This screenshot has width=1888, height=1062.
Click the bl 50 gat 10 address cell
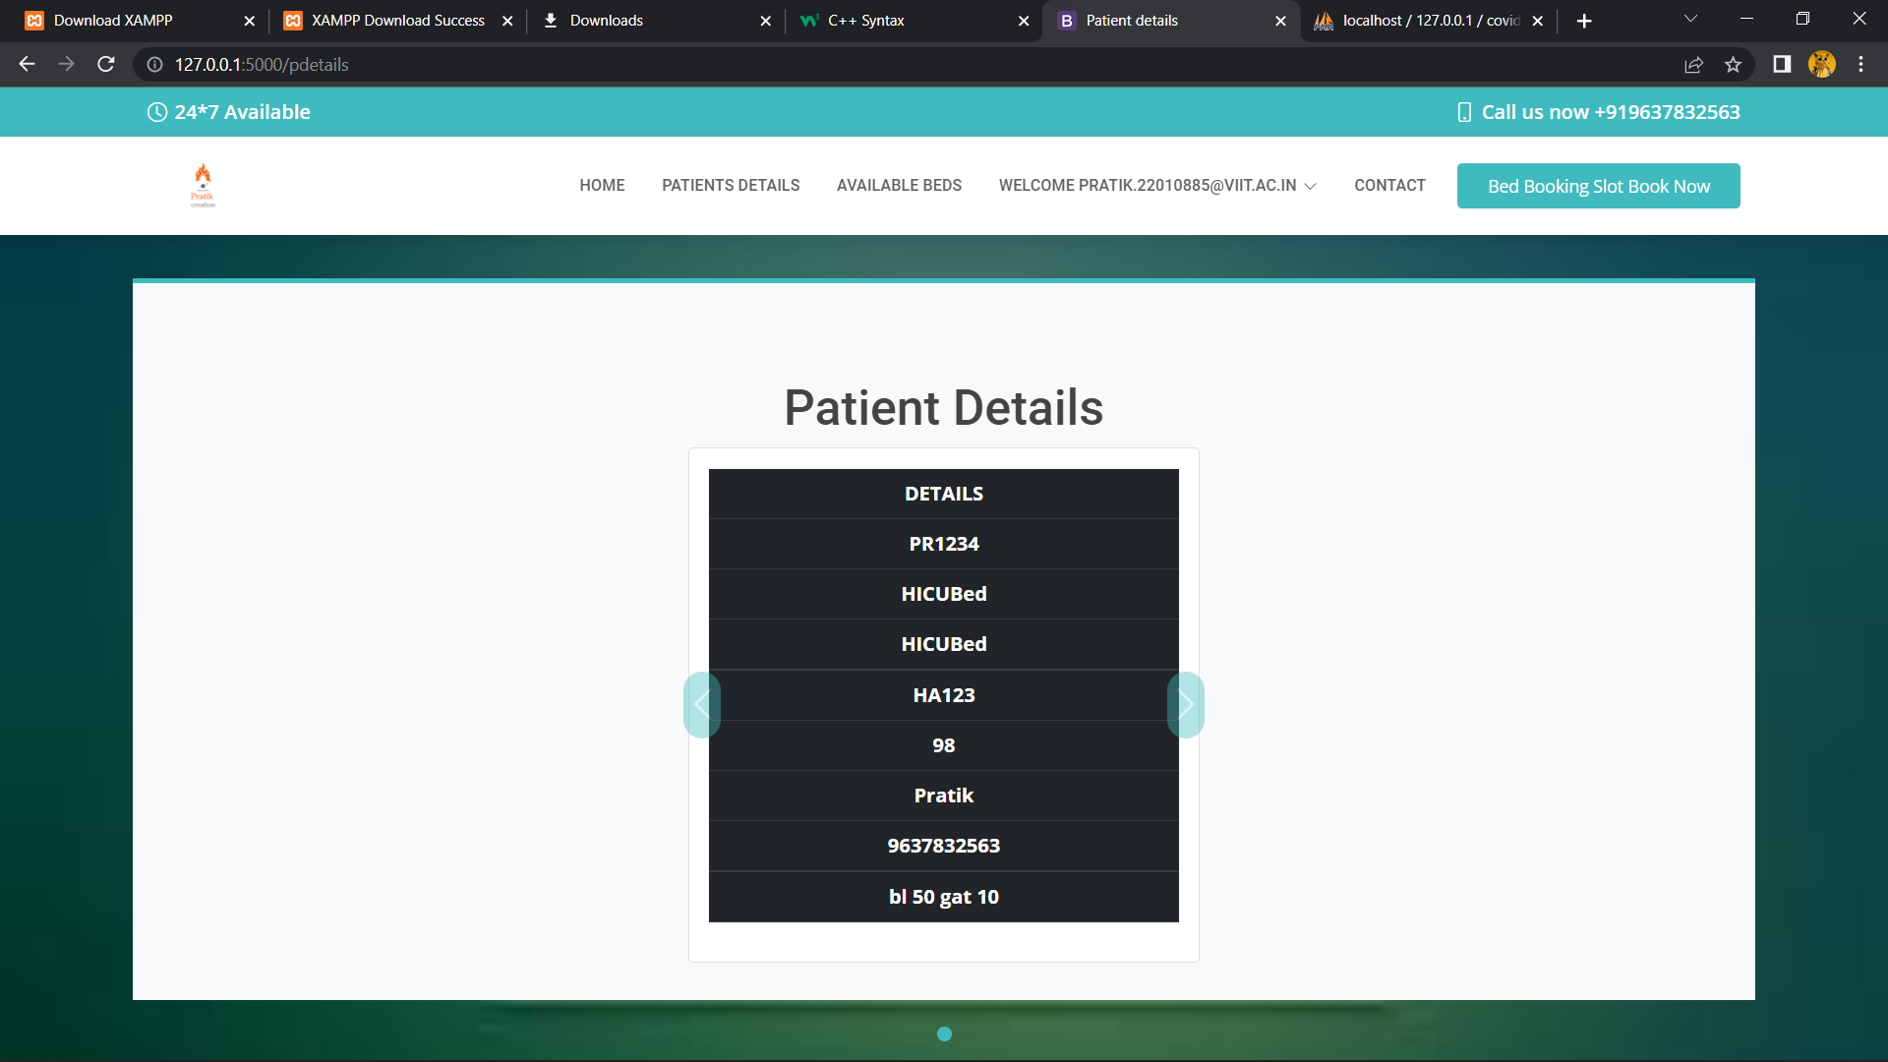coord(944,897)
